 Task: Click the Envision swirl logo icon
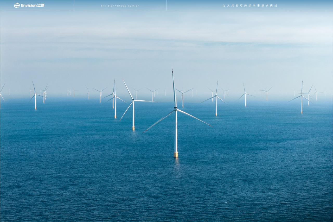pos(17,5)
